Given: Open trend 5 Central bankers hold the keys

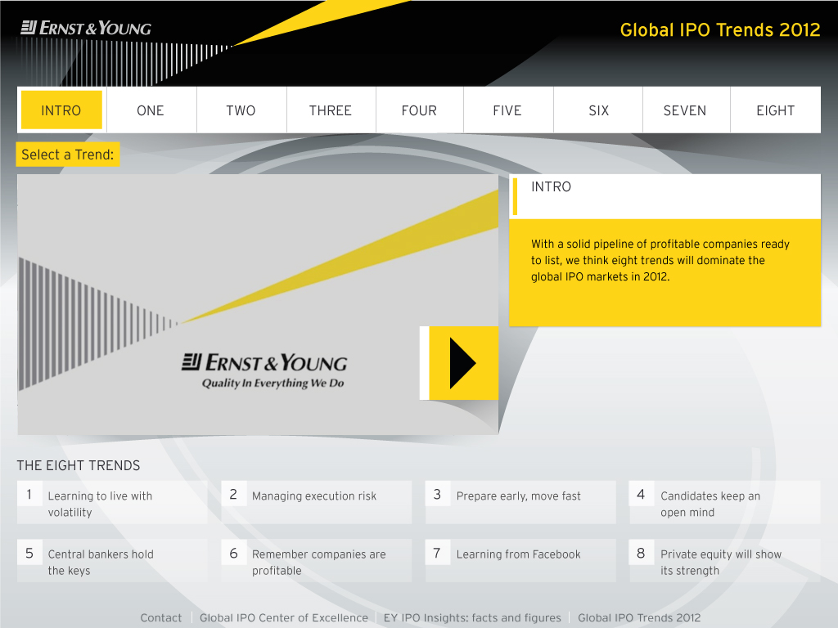Looking at the screenshot, I should [x=112, y=561].
